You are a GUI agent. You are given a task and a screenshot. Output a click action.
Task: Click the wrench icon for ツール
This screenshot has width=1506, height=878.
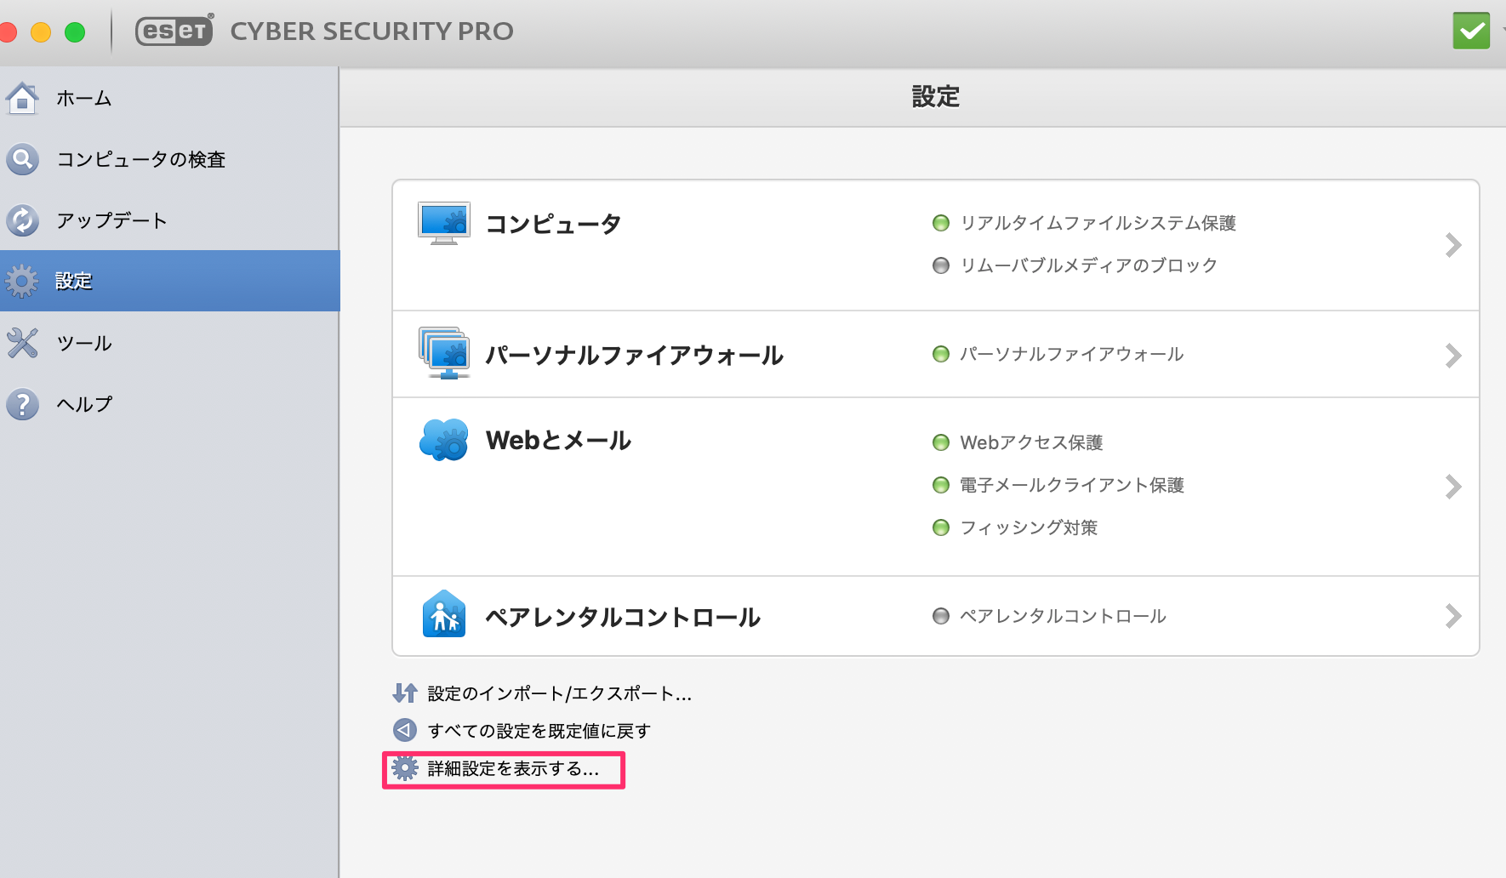click(22, 343)
